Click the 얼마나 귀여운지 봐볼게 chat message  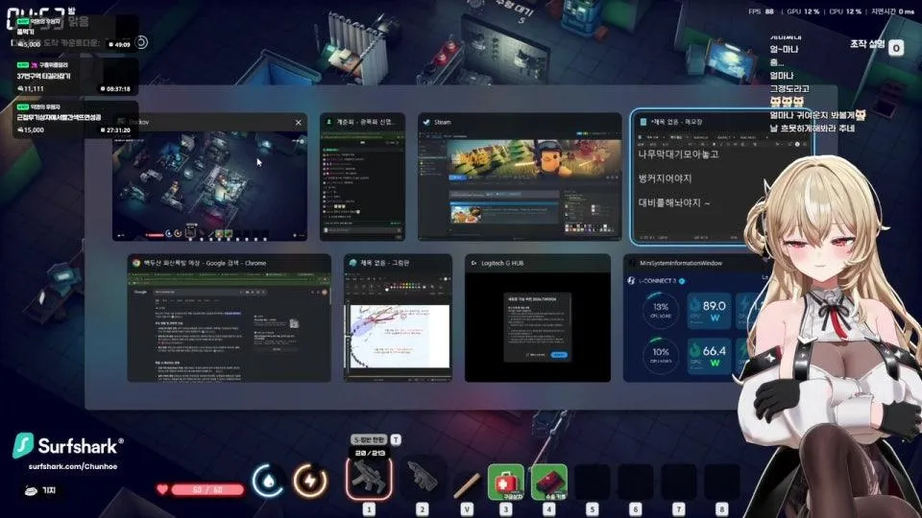[817, 115]
